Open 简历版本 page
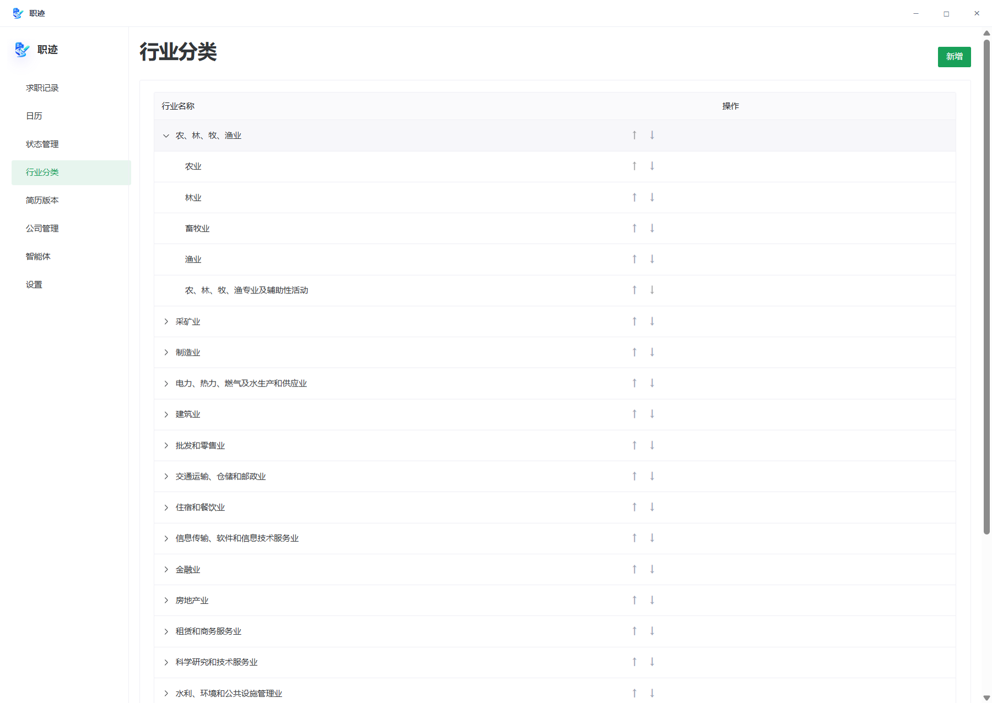Screen dimensions: 992x703 tap(71, 200)
